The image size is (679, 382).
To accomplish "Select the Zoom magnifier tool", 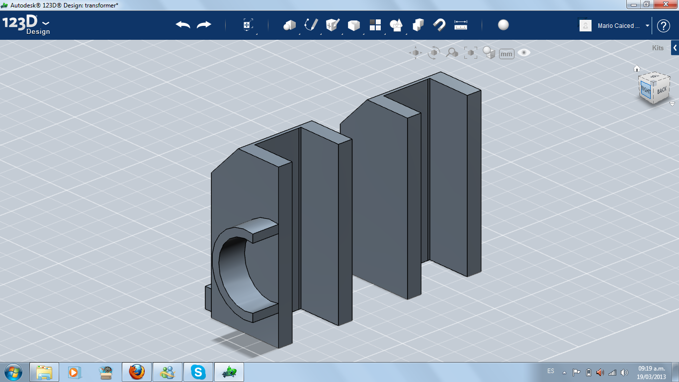I will [452, 53].
